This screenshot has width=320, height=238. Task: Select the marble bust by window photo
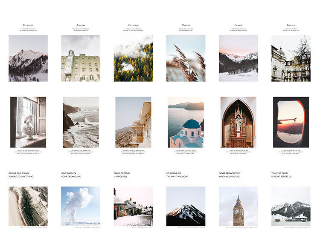coord(28,122)
